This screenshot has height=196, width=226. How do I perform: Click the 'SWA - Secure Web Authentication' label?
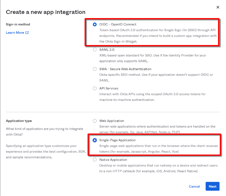click(x=125, y=69)
